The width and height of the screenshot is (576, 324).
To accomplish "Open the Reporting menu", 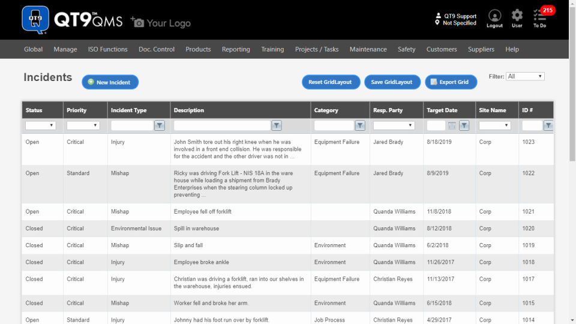I will (236, 49).
